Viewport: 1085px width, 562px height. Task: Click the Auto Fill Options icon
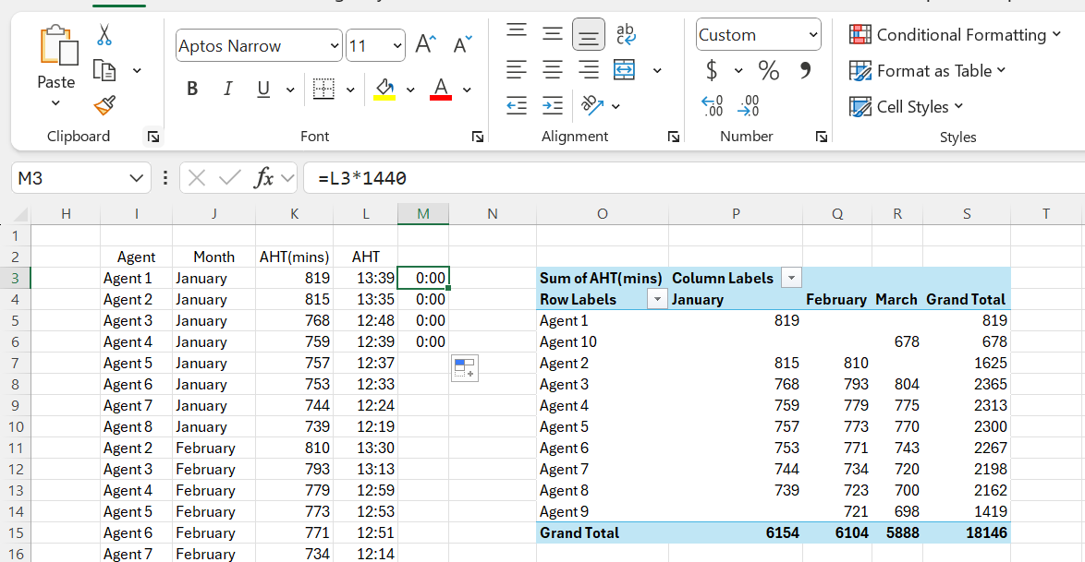click(x=464, y=368)
